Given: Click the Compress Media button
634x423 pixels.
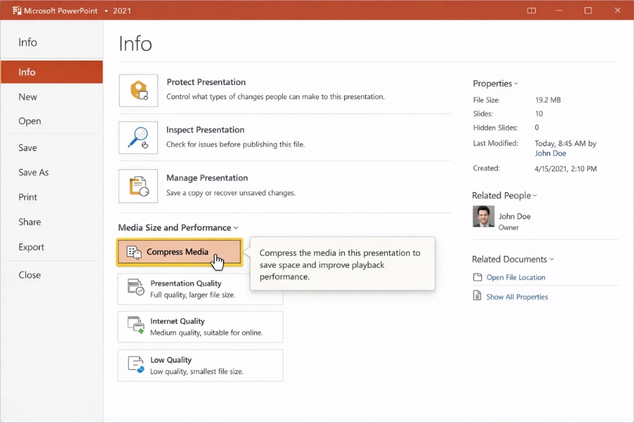Looking at the screenshot, I should (179, 252).
